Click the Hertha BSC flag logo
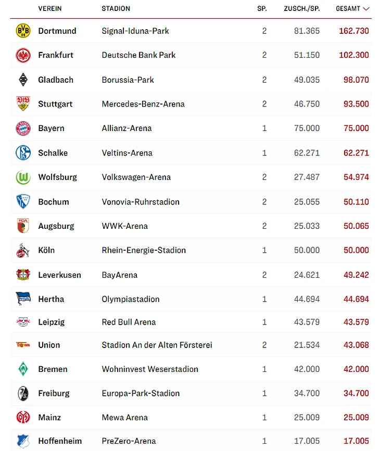 tap(23, 299)
